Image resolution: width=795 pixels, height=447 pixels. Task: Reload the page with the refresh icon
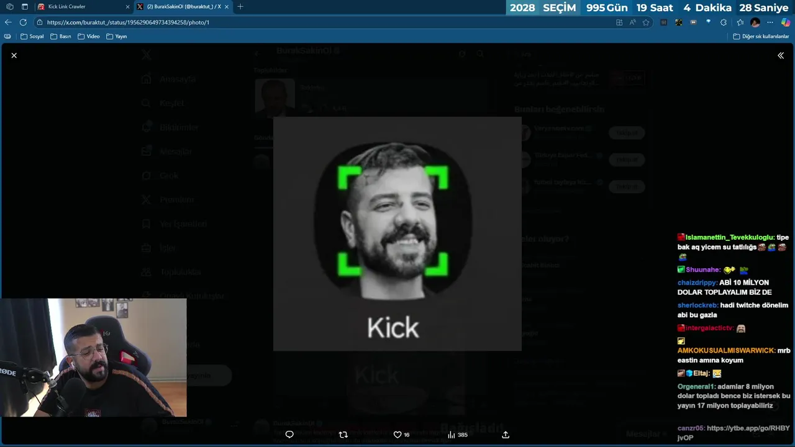click(23, 22)
